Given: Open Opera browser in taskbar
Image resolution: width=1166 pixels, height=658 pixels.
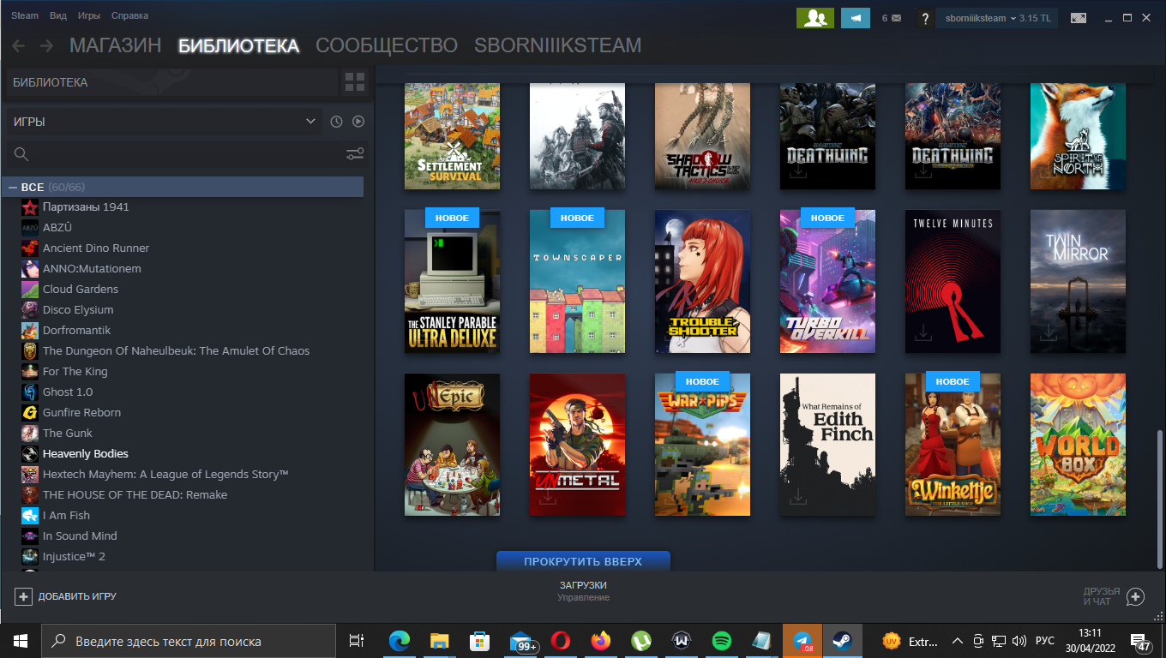Looking at the screenshot, I should (x=561, y=641).
